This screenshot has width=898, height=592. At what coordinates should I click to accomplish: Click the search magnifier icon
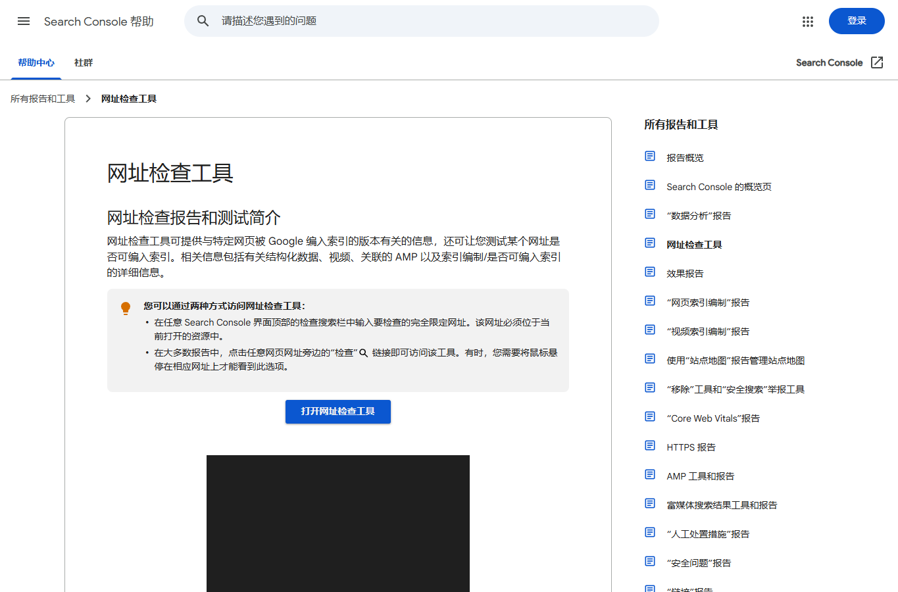[x=203, y=21]
